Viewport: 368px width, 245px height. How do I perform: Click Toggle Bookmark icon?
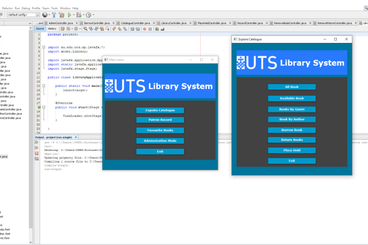click(125, 29)
